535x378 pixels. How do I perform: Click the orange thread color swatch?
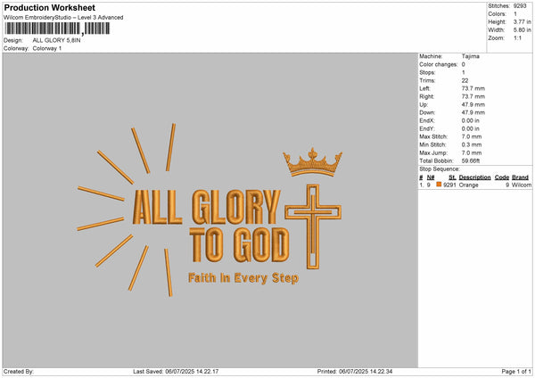pos(439,185)
